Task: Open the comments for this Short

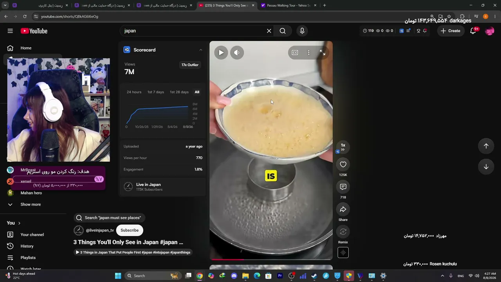Action: pos(343,187)
